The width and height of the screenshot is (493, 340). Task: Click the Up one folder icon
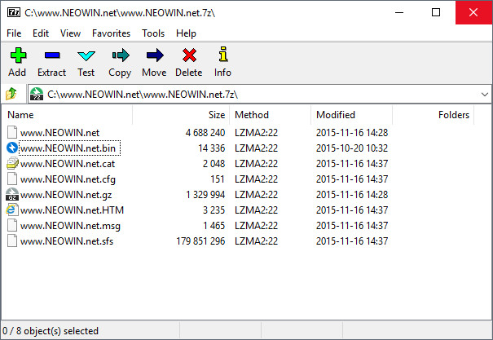(12, 94)
